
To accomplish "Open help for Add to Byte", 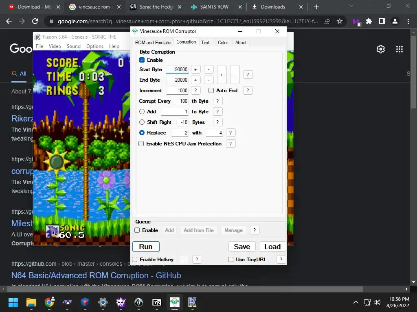I will tap(217, 112).
